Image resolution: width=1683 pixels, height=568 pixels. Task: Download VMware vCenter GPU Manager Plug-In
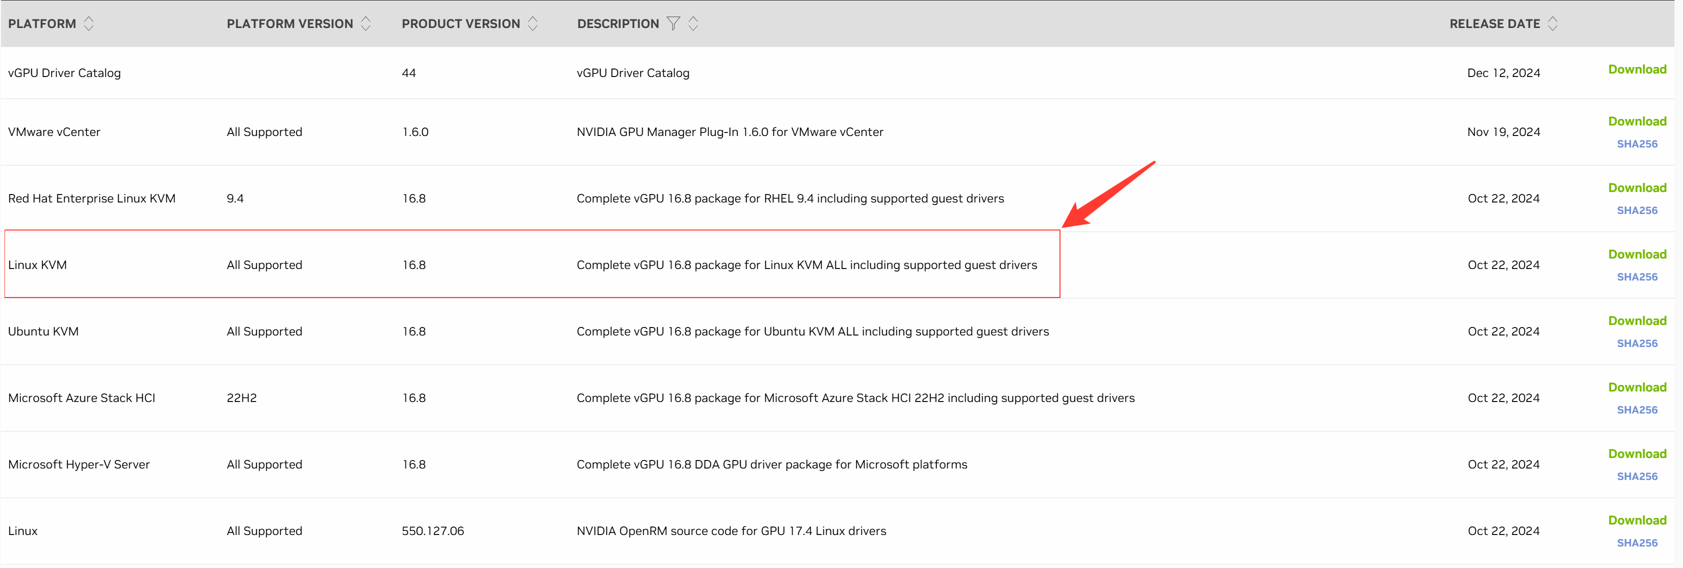[x=1636, y=121]
